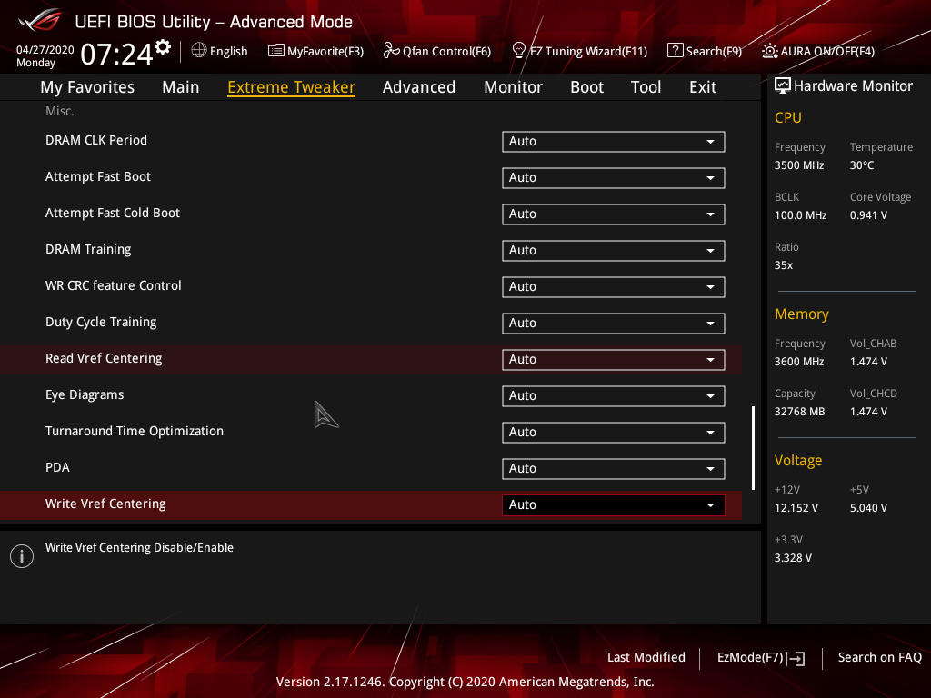Click the Qfan Control fan icon

(391, 51)
